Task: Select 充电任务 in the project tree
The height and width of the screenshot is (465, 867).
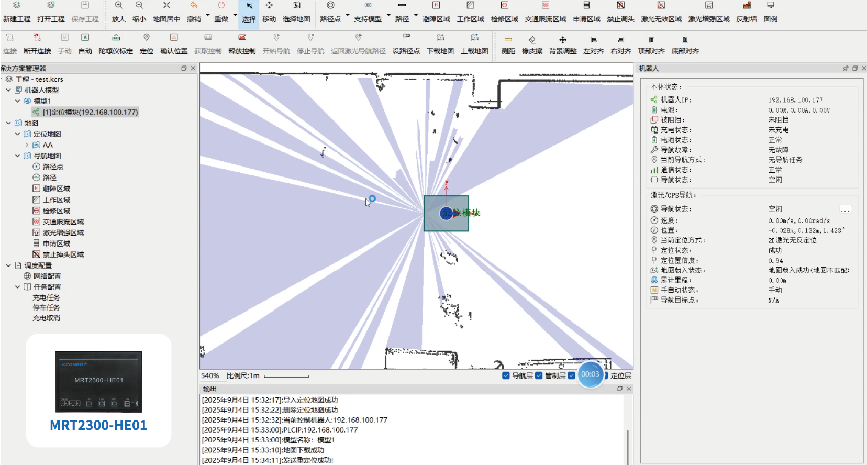Action: click(46, 297)
